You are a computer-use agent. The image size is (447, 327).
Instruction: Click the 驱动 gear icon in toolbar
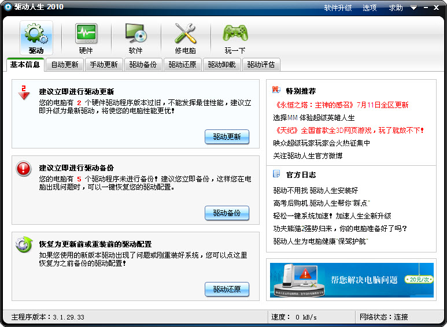coord(36,35)
